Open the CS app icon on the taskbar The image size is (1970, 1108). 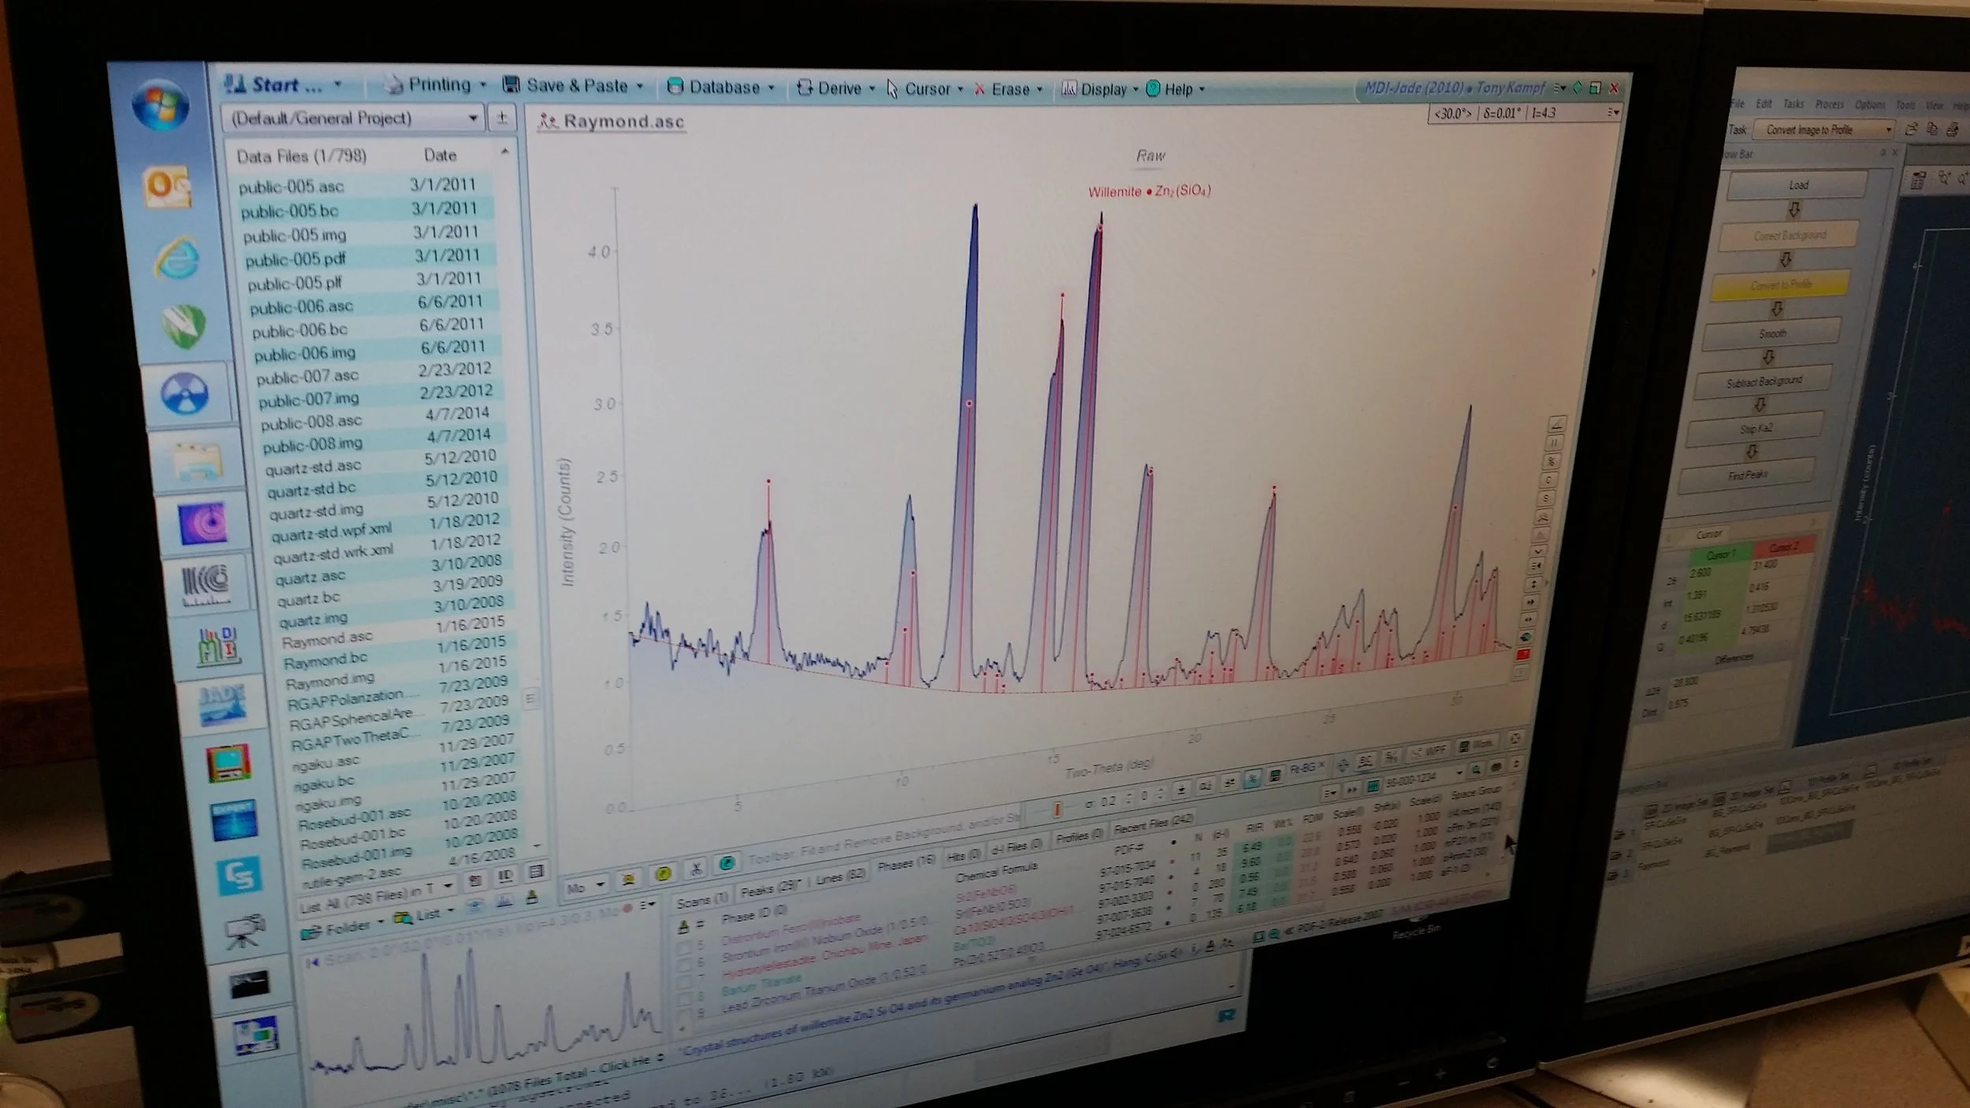pyautogui.click(x=240, y=876)
